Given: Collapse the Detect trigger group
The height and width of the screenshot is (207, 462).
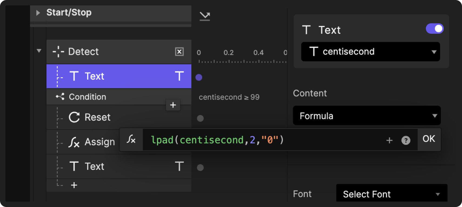Looking at the screenshot, I should 39,51.
